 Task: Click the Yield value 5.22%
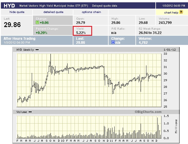pyautogui.click(x=81, y=33)
